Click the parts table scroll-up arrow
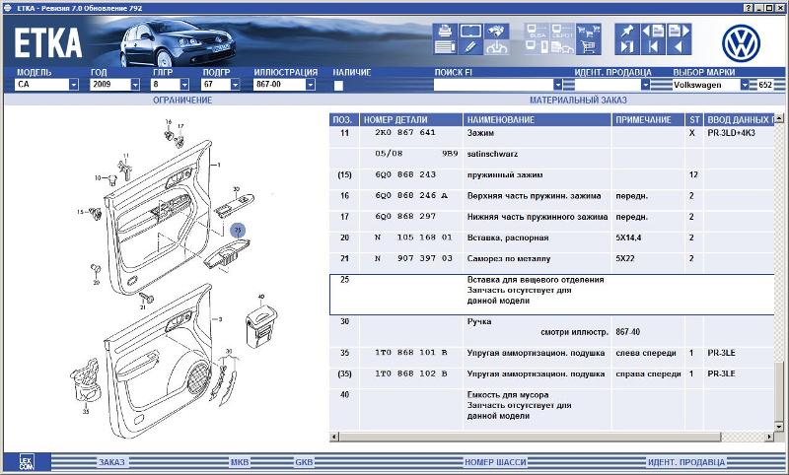789x475 pixels. click(779, 118)
